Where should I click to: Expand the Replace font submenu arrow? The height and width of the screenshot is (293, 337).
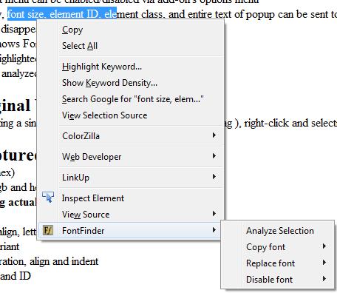point(324,263)
